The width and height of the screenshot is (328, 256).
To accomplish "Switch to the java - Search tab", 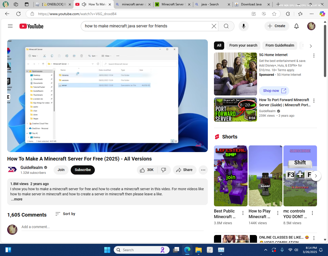I will pos(213,4).
